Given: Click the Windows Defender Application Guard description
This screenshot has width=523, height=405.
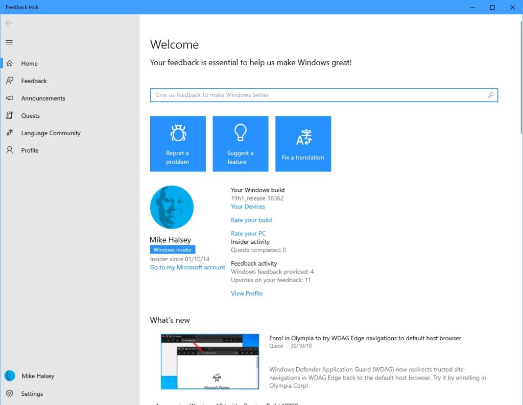Looking at the screenshot, I should (377, 377).
